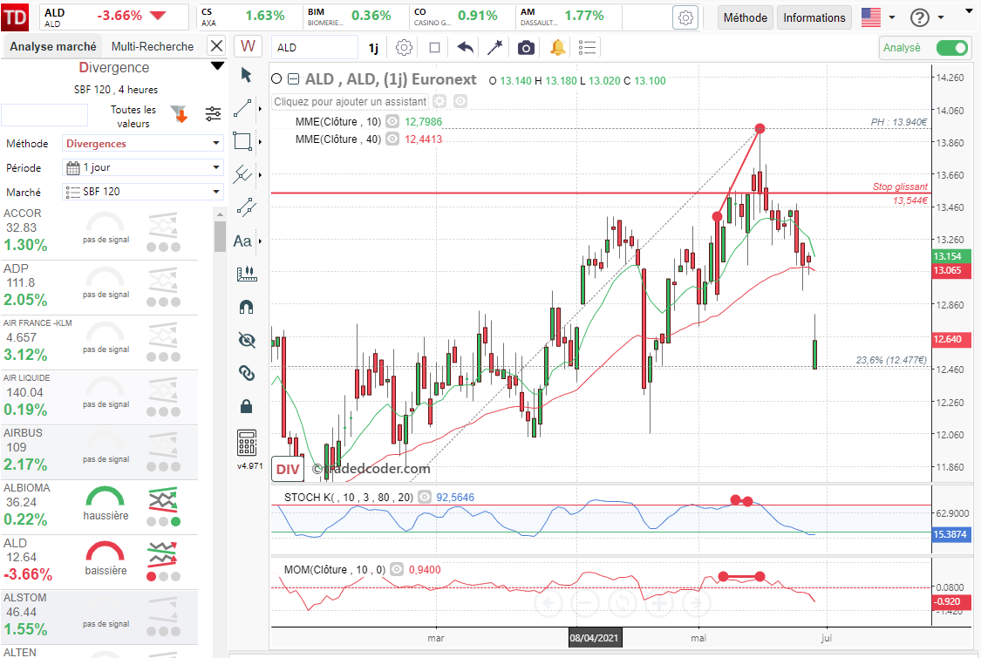
Task: Toggle the circle next to ALD title
Action: pos(276,78)
